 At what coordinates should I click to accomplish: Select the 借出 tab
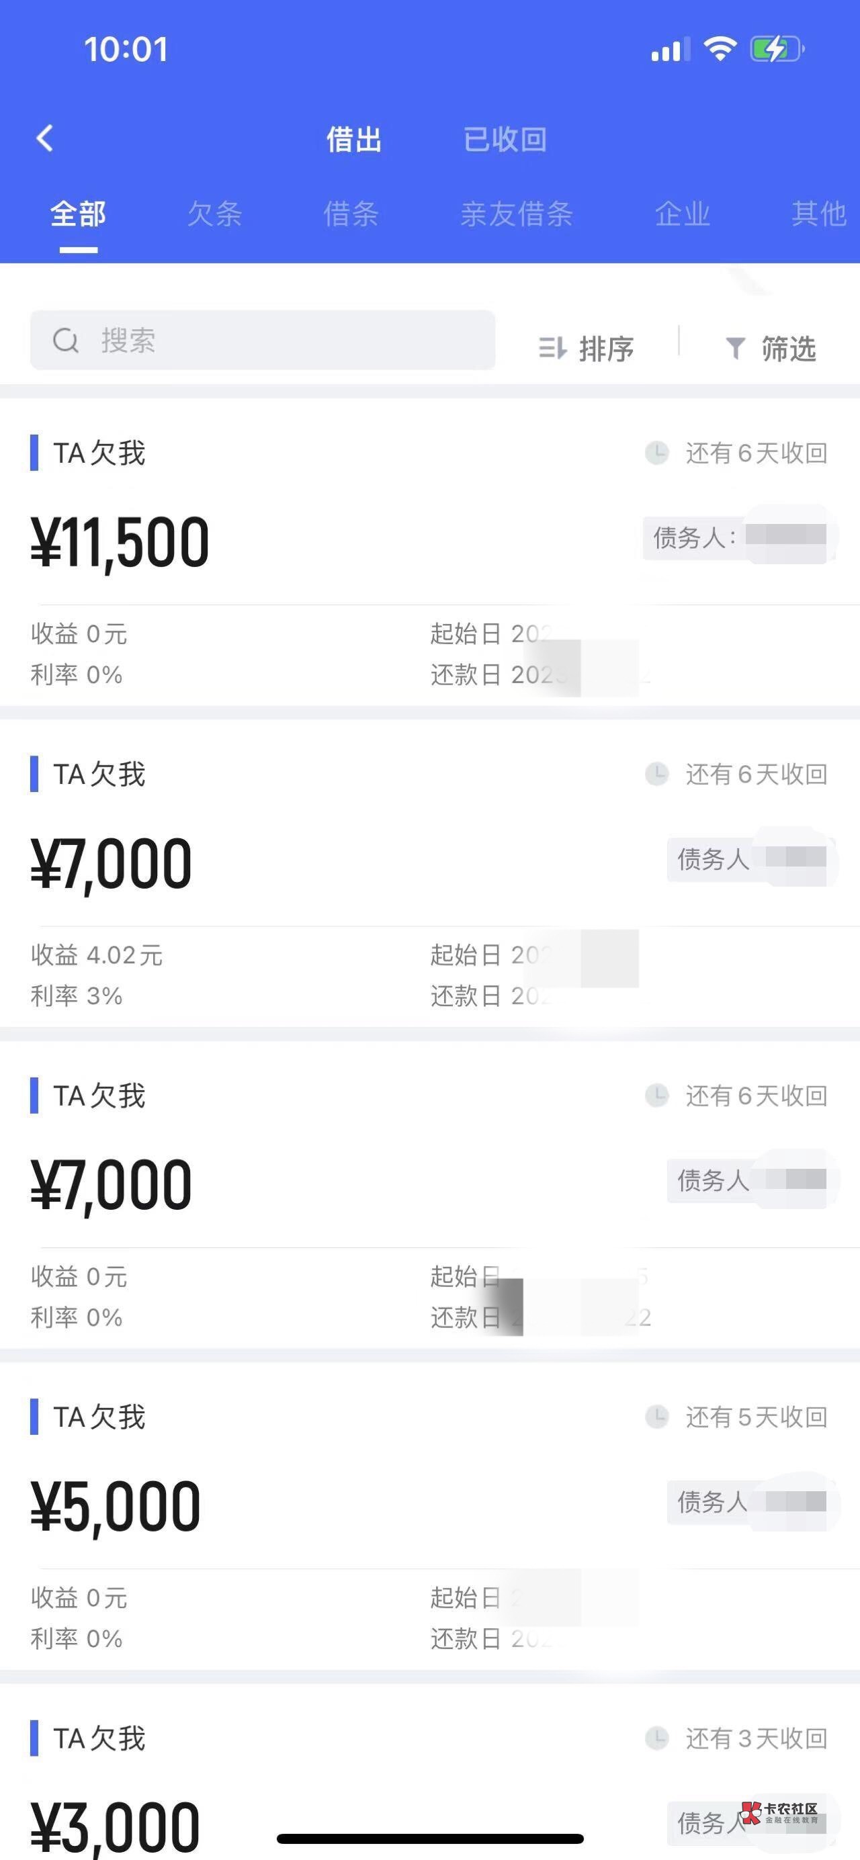[x=354, y=139]
